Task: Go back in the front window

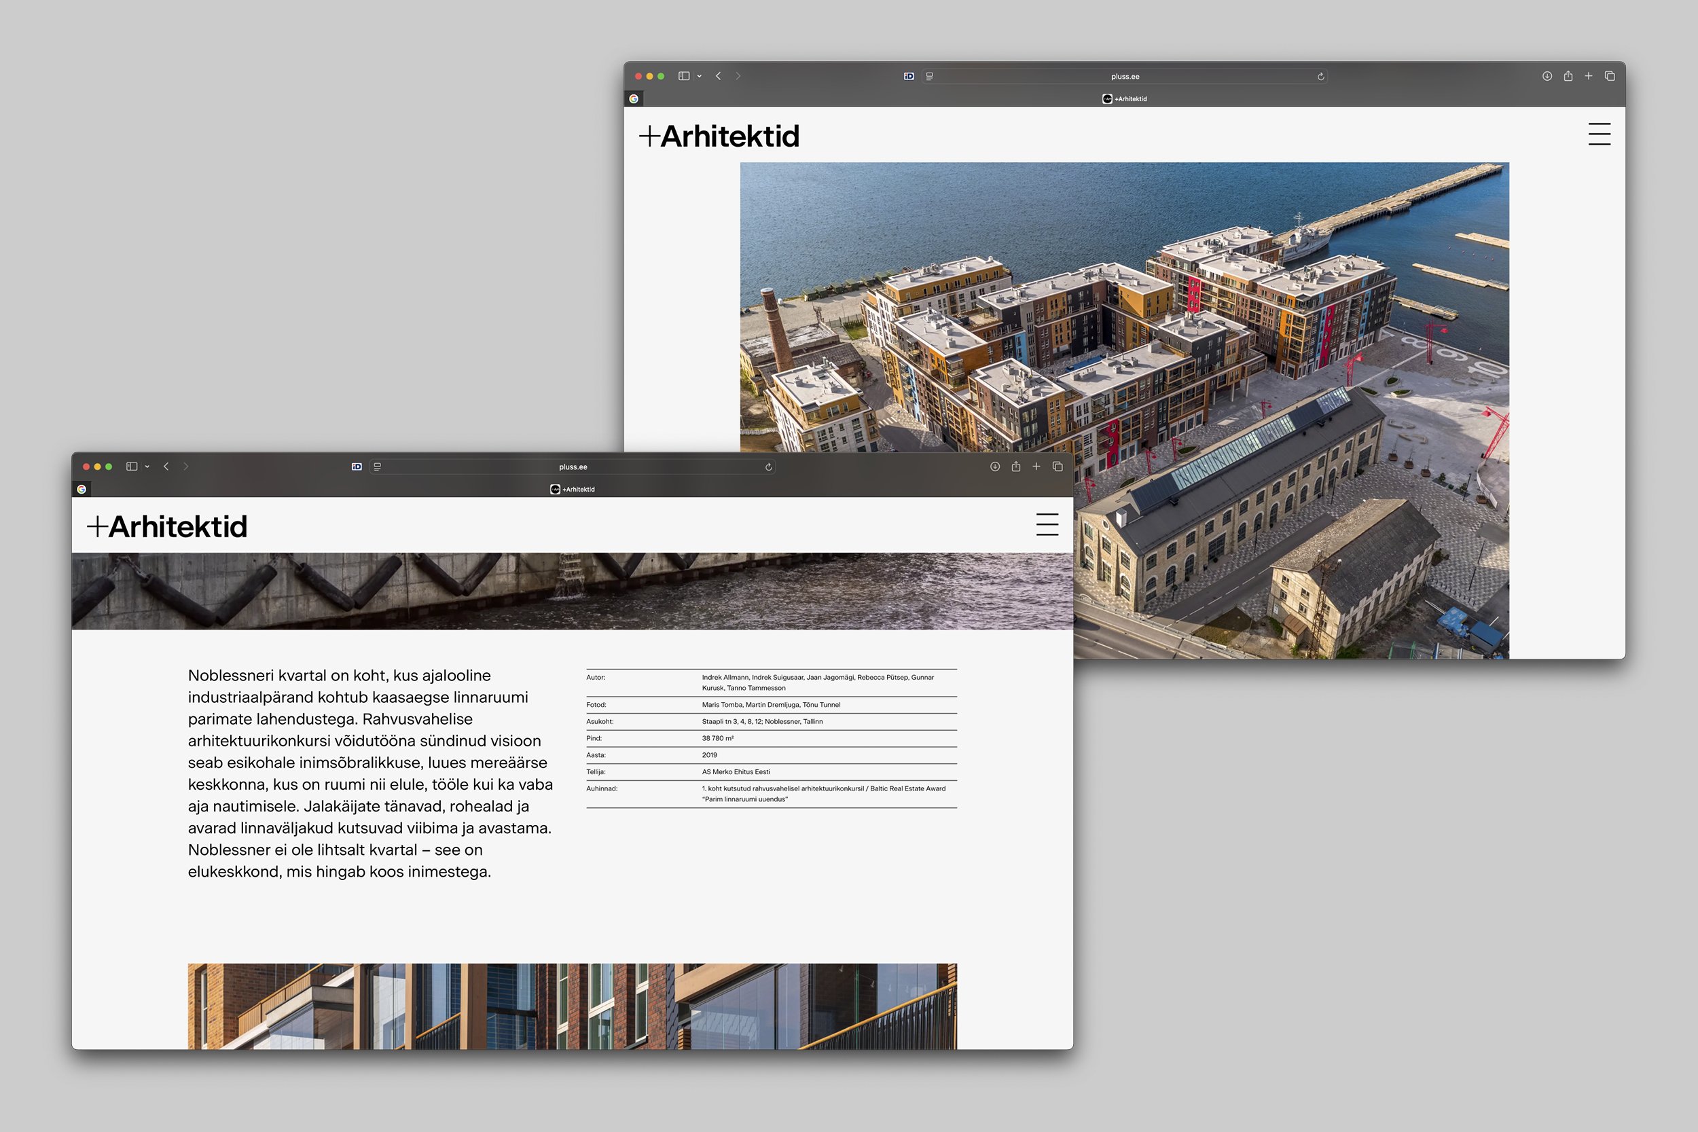Action: click(x=166, y=467)
